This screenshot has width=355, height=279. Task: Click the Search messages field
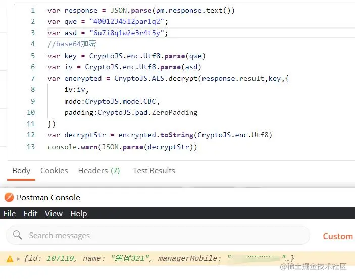tap(158, 235)
